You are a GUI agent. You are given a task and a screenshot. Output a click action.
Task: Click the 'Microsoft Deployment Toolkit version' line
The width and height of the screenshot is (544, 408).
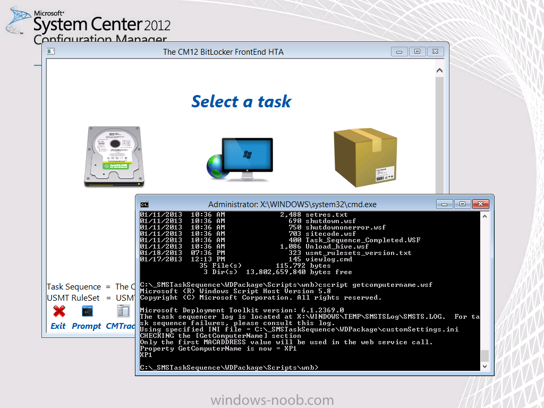(242, 310)
